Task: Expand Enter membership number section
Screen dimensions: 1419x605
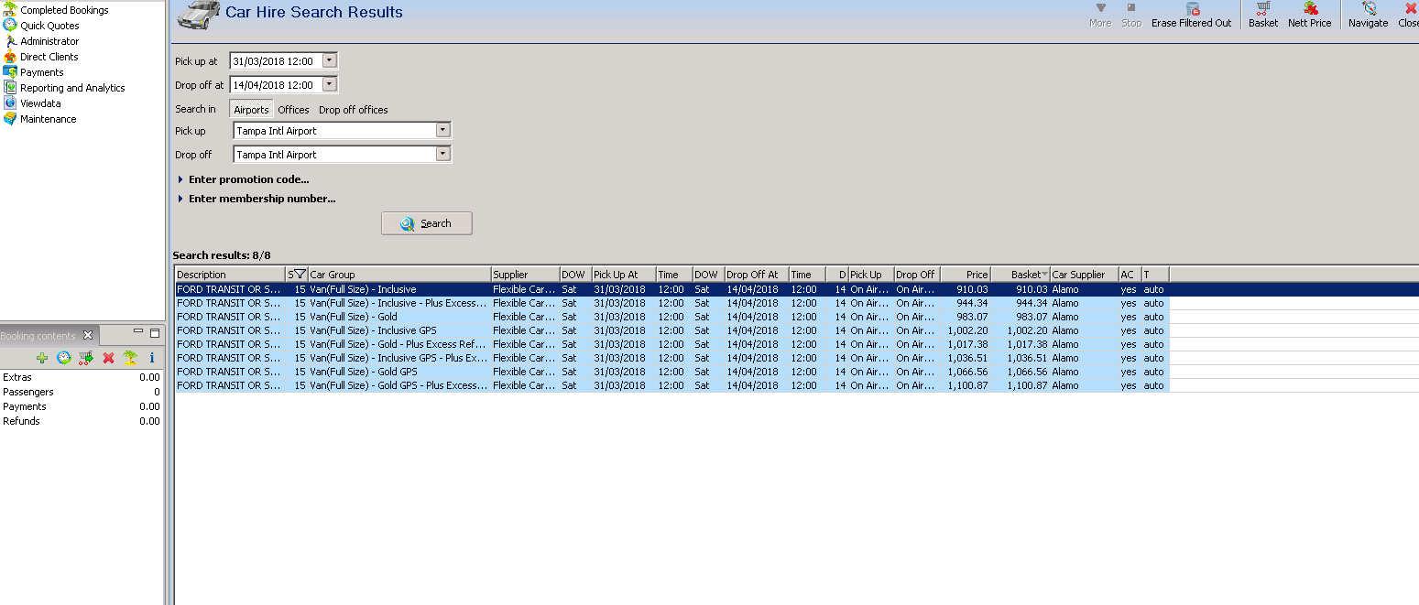Action: click(261, 199)
